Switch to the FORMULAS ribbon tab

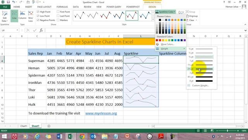pyautogui.click(x=62, y=7)
